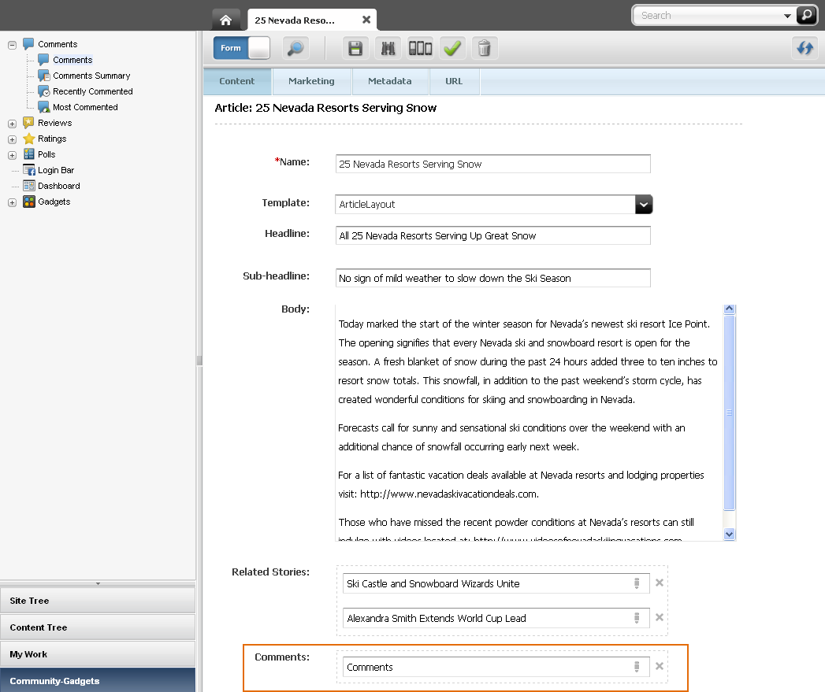Click the trash can Delete icon
Viewport: 825px width, 692px height.
point(485,48)
